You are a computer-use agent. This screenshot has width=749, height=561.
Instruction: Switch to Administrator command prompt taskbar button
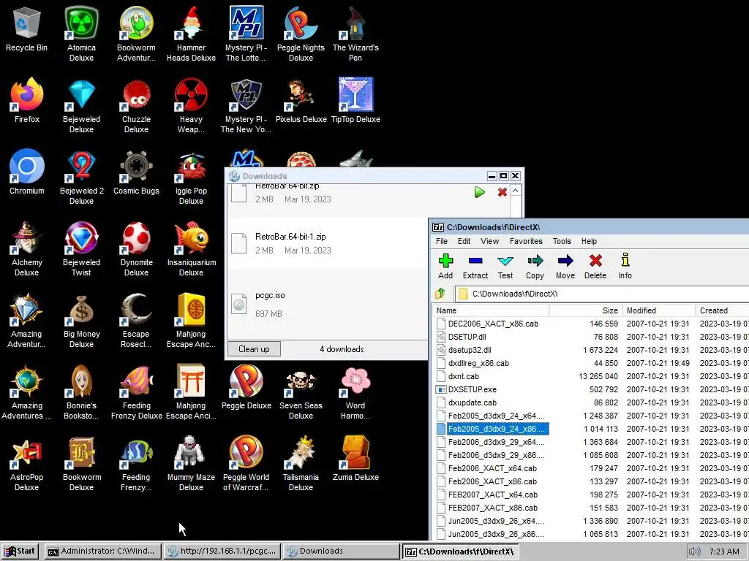[x=102, y=552]
